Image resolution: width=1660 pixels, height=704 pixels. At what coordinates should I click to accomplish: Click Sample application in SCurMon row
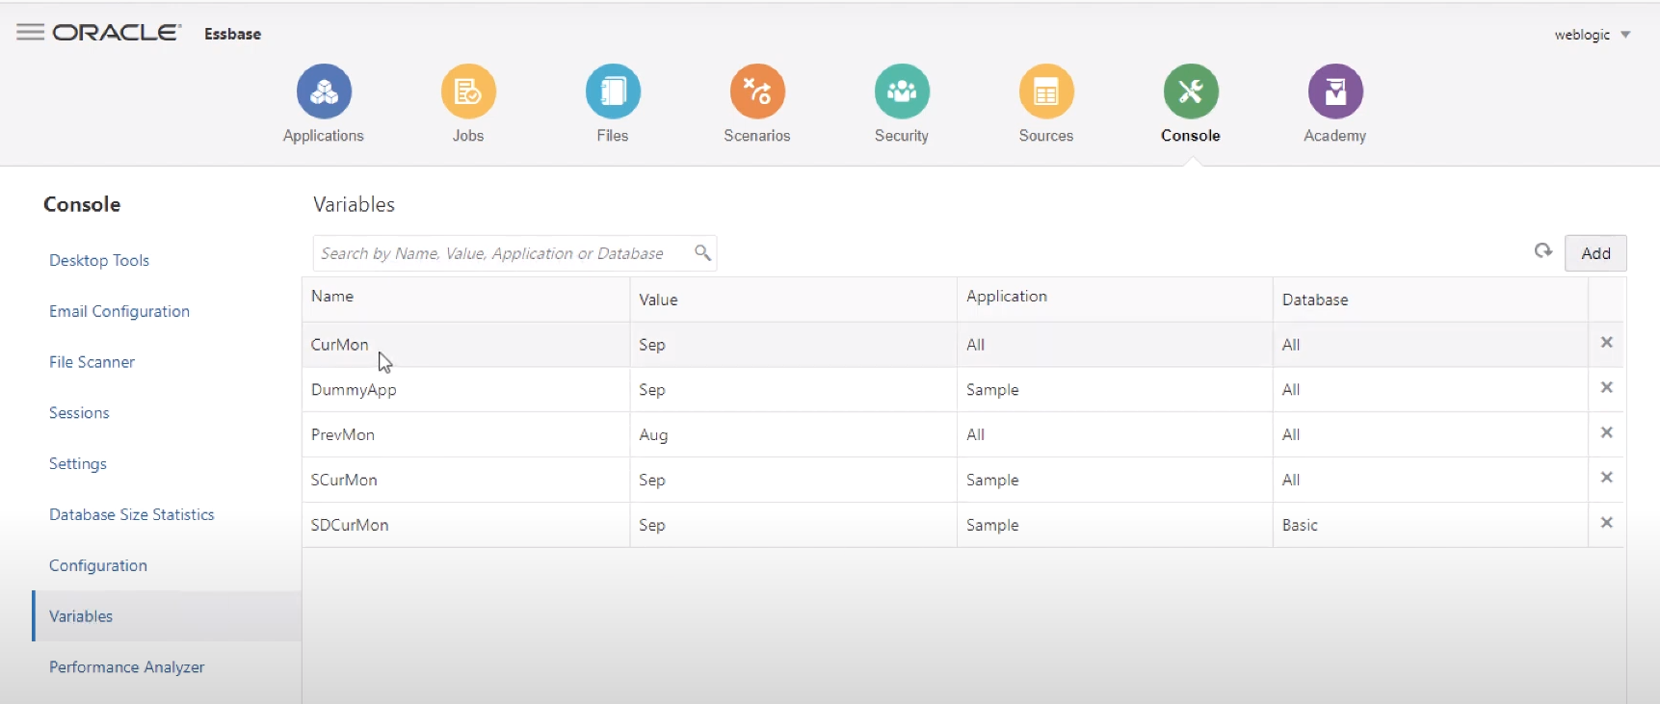pos(992,480)
